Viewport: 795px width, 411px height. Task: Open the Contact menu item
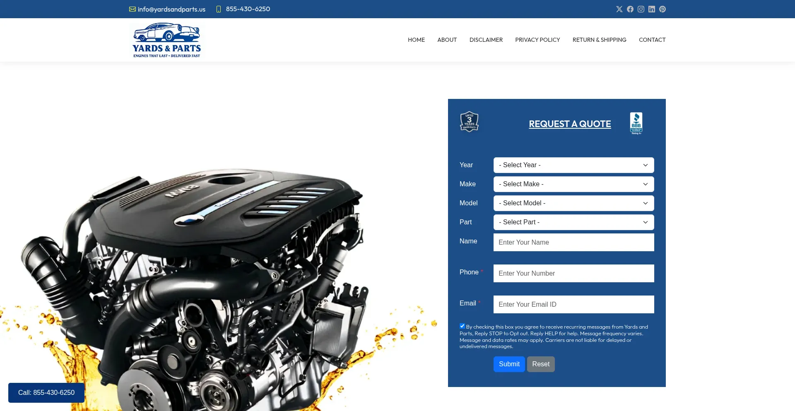click(652, 40)
